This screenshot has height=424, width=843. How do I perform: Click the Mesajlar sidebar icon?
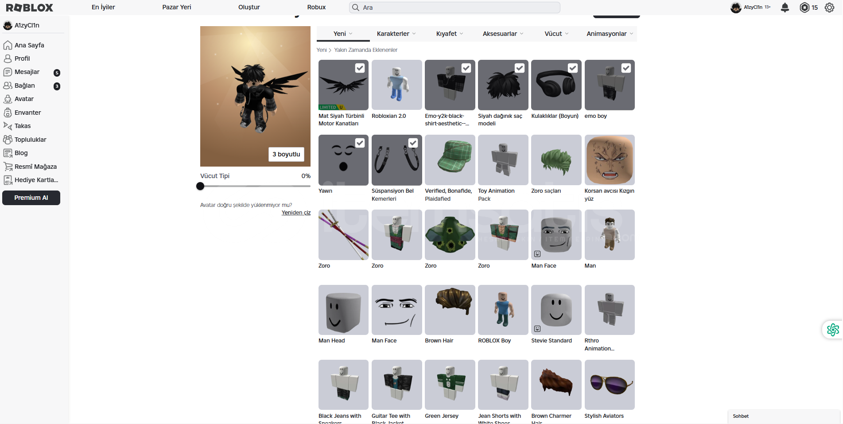coord(8,72)
